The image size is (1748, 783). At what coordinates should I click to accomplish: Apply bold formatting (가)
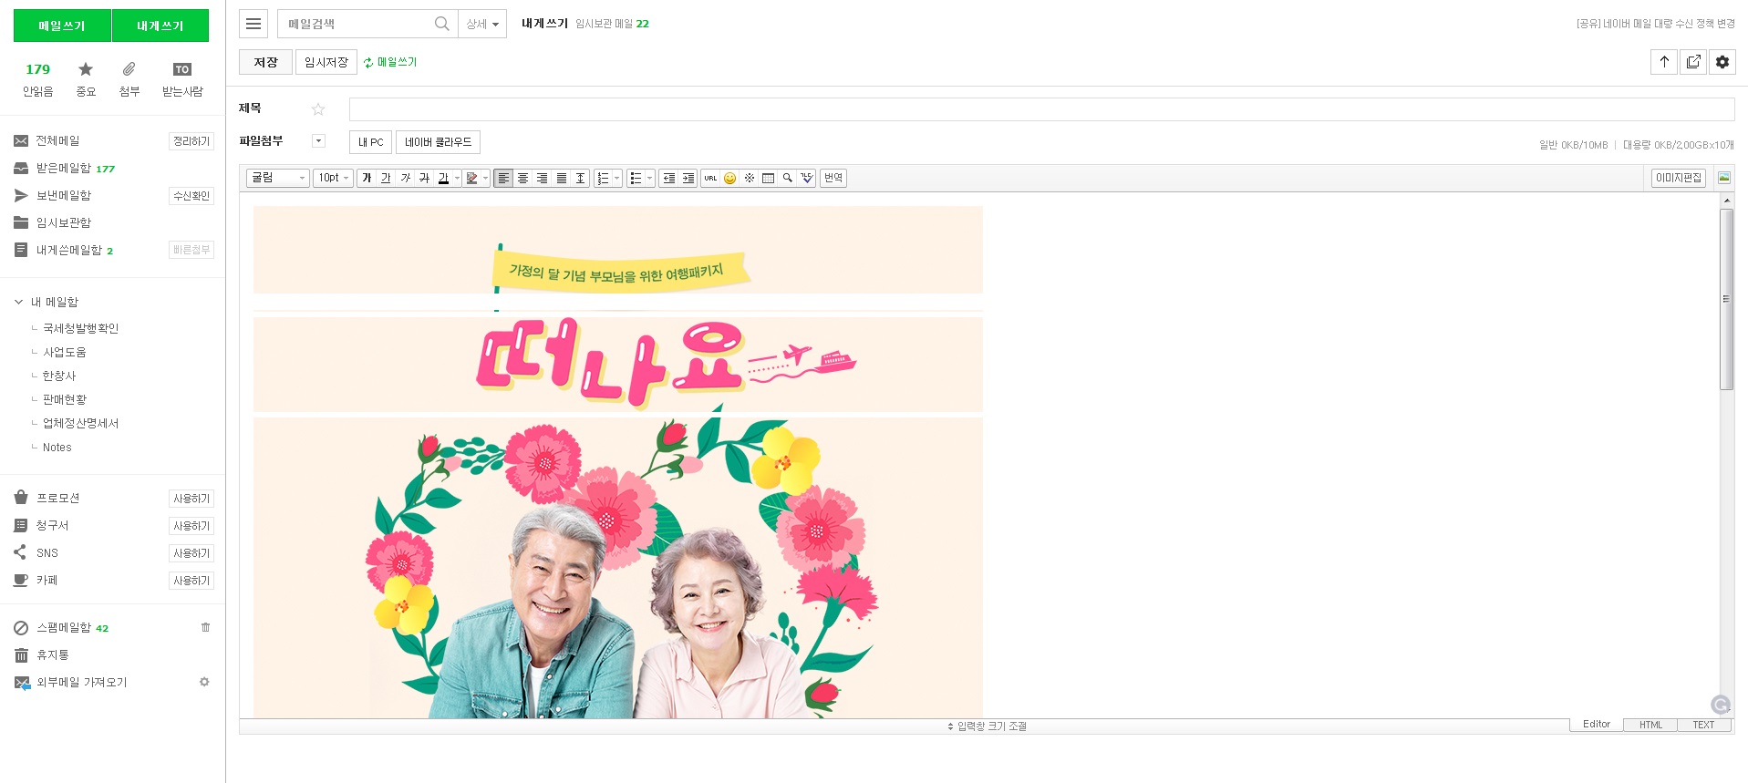coord(367,178)
